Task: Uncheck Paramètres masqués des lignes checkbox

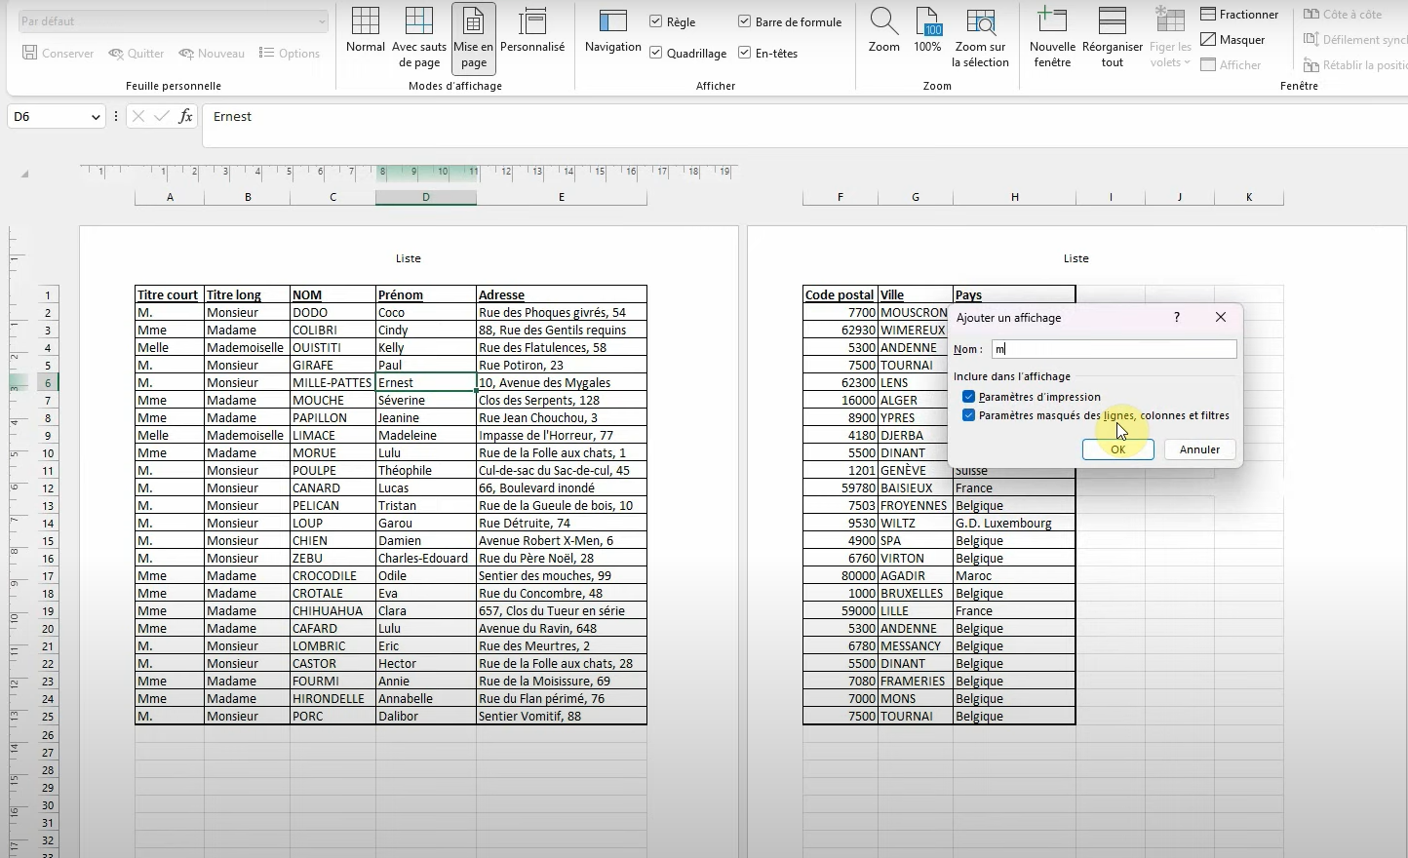Action: click(x=968, y=415)
